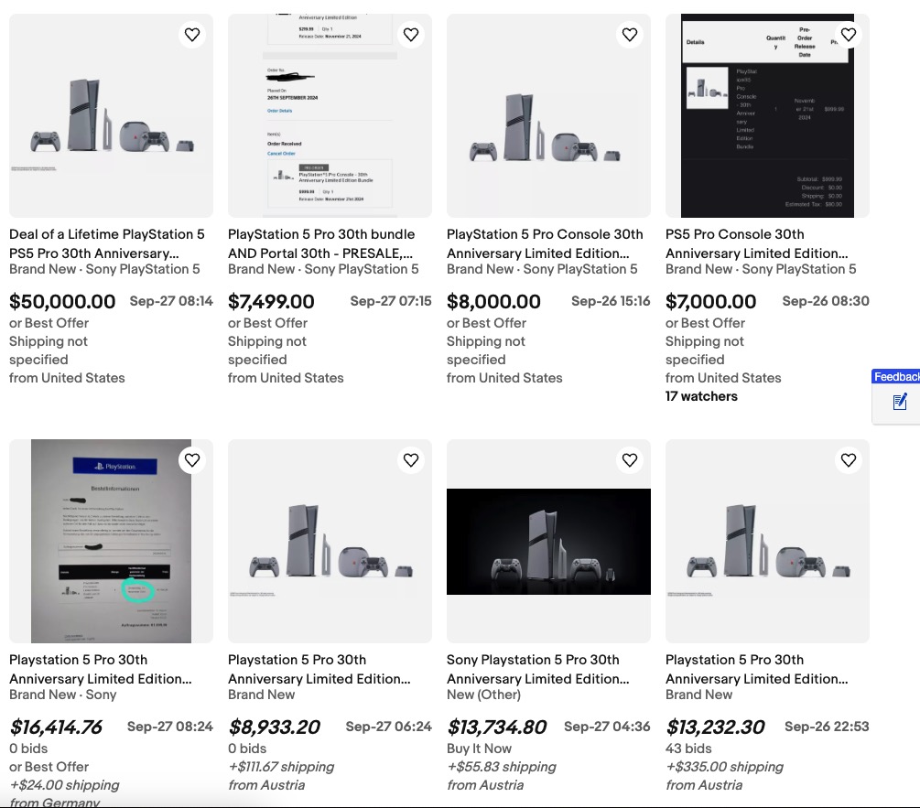Click the heart on the $7,499.00 listing
920x808 pixels.
[411, 35]
